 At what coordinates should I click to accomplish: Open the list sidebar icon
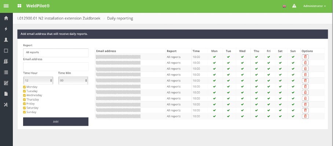pyautogui.click(x=6, y=72)
